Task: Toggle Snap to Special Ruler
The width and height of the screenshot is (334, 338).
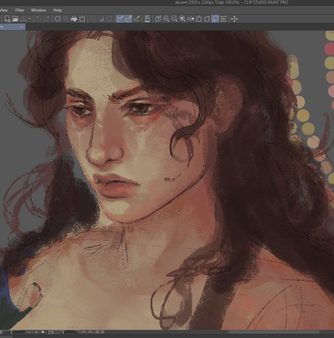Action: pos(128,19)
